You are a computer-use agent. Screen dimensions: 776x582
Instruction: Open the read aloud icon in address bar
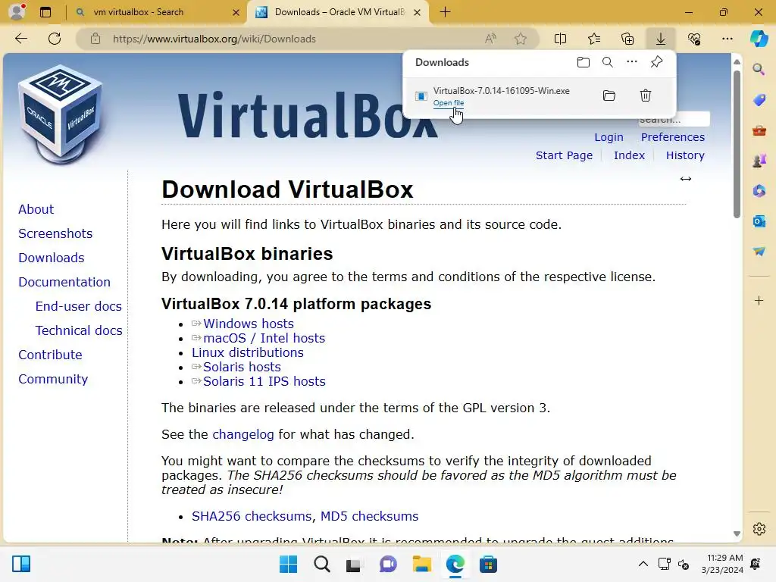click(x=490, y=39)
